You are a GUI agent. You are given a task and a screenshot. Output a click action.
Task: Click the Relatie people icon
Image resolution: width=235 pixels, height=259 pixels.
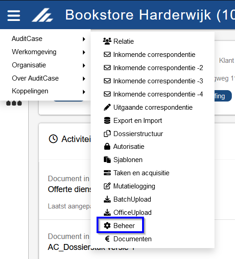pos(107,41)
